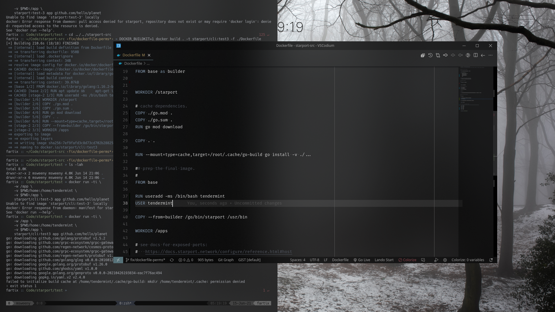Change language mode Dockerfile in status bar
This screenshot has width=555, height=312.
340,260
